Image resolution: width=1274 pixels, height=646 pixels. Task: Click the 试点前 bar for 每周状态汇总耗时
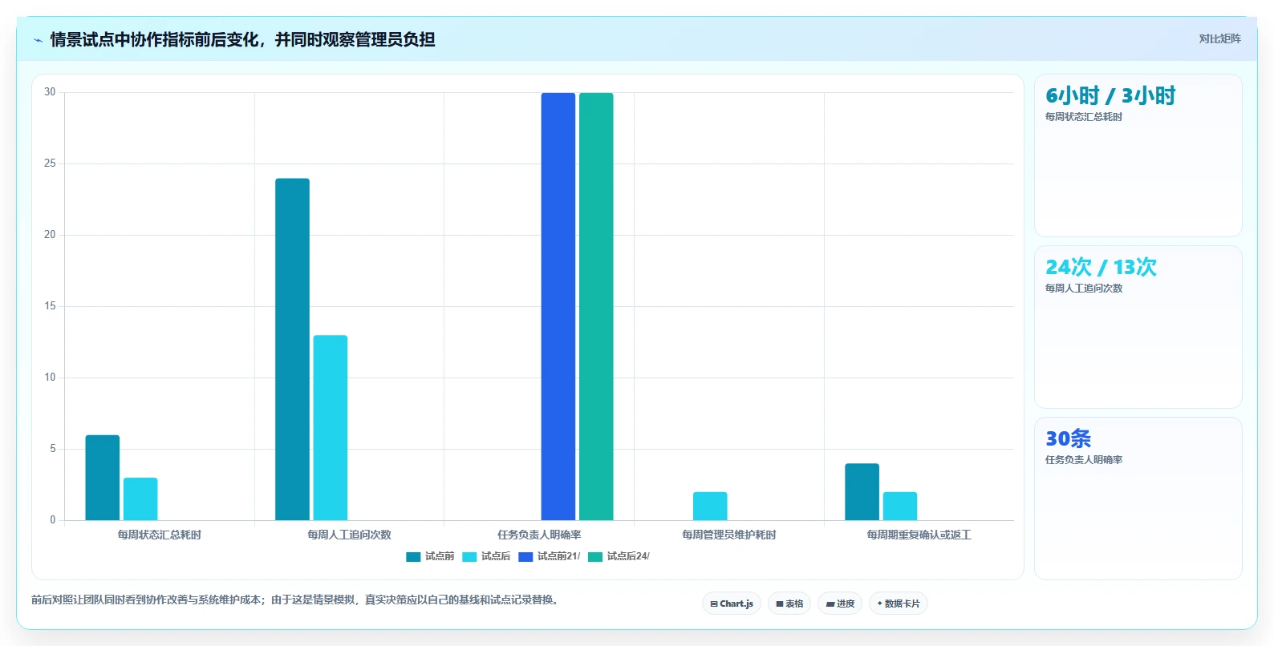point(103,478)
